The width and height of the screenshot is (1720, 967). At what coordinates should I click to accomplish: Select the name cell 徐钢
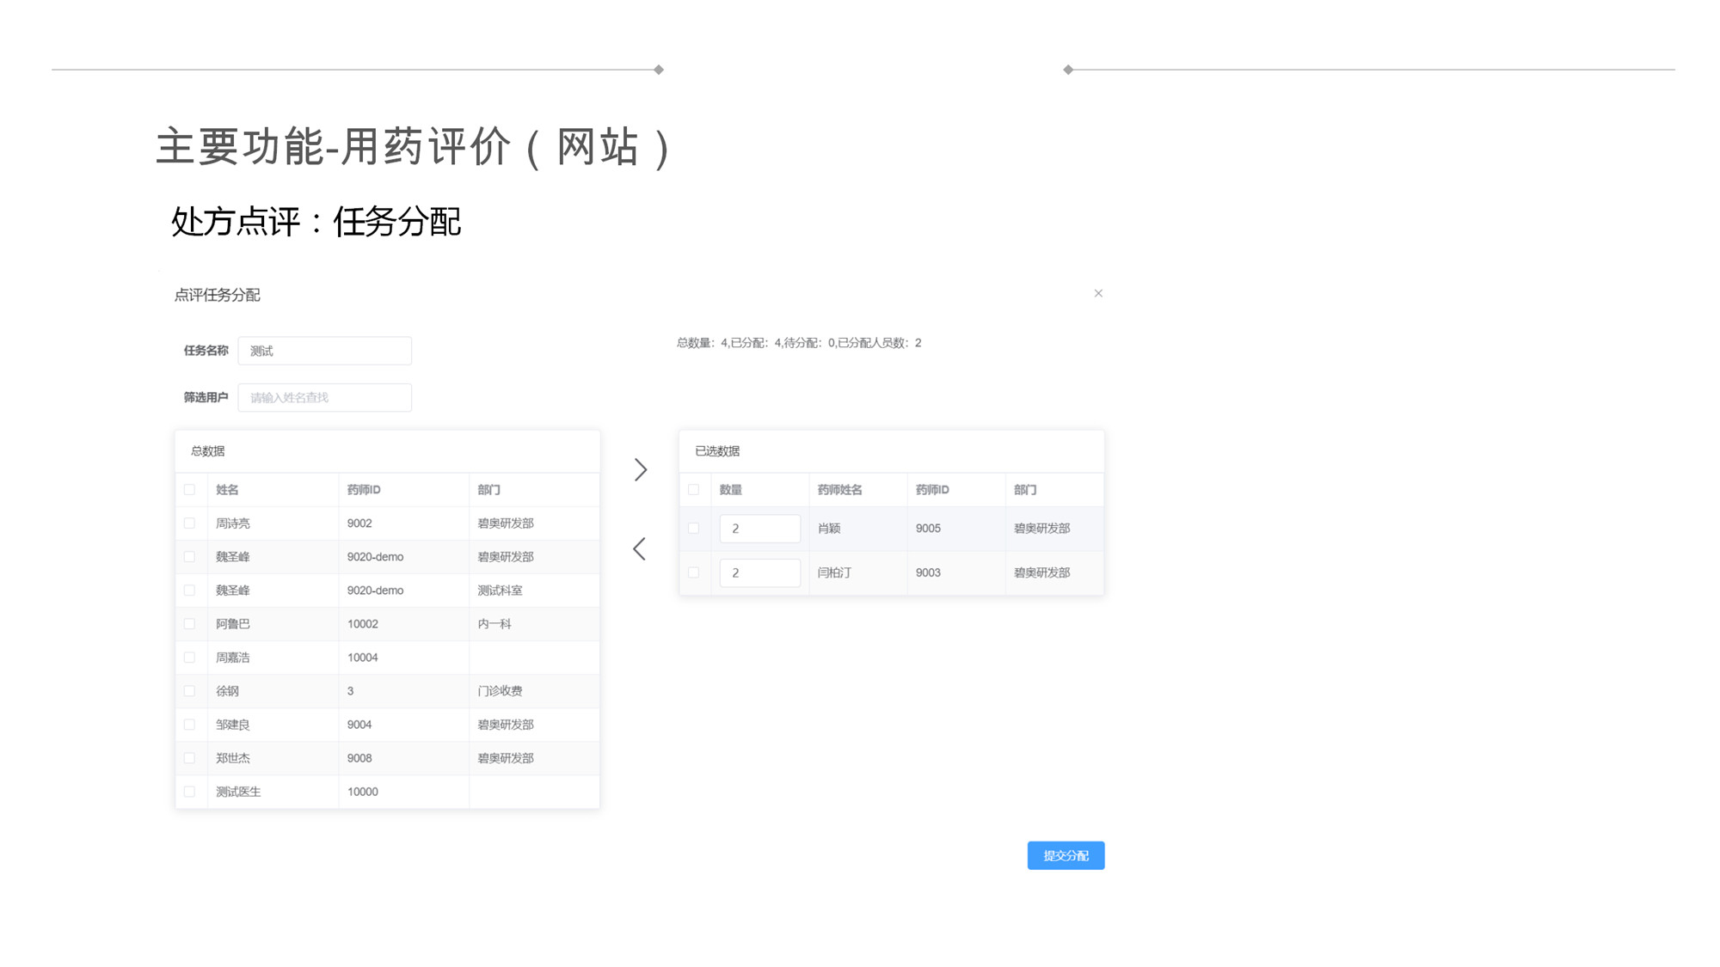click(227, 691)
